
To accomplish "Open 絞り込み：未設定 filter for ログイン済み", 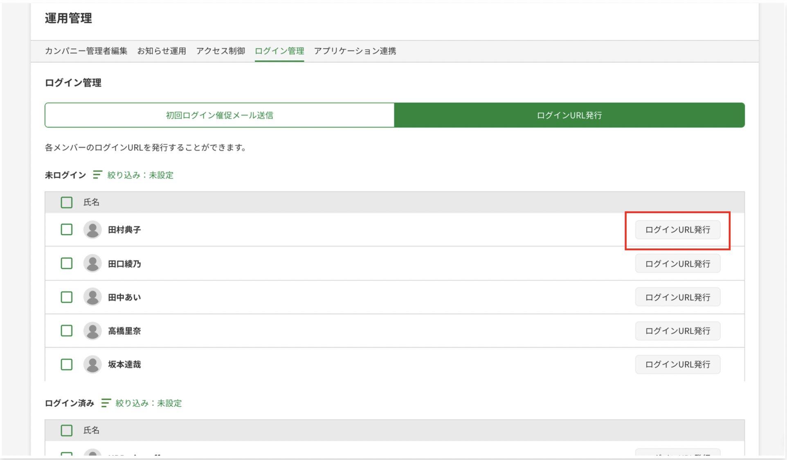I will click(148, 403).
